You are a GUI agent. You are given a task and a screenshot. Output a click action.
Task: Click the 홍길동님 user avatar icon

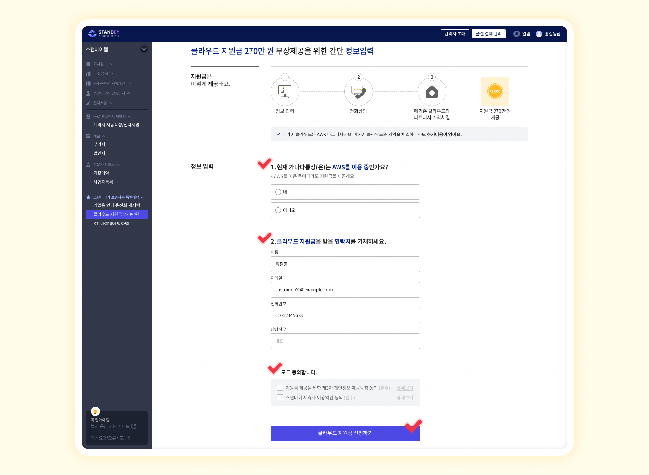539,34
